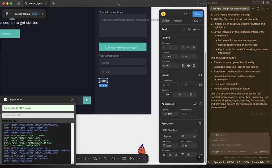Click the Present play icon
This screenshot has height=168, width=272.
click(185, 14)
